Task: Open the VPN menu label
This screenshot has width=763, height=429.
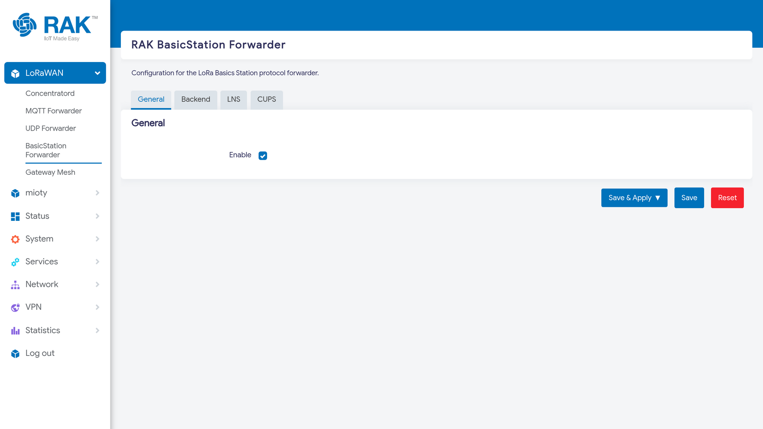Action: coord(33,307)
